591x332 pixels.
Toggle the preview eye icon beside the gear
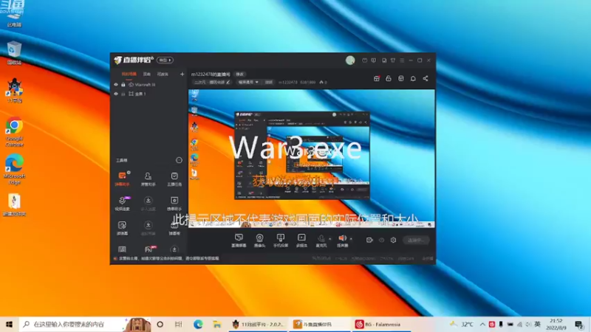pos(381,240)
